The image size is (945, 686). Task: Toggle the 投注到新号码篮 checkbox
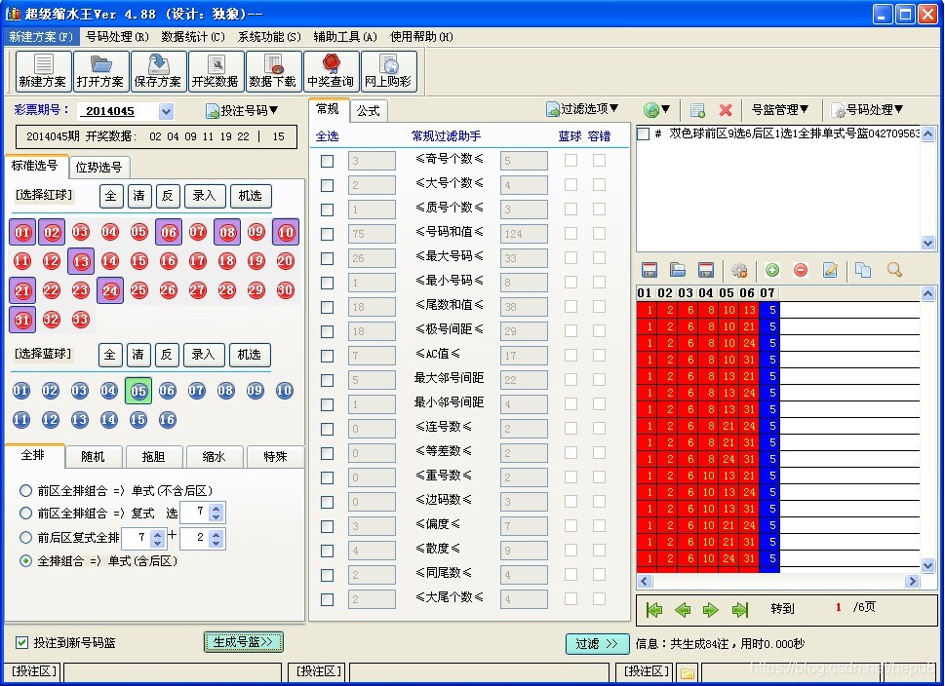click(x=22, y=642)
